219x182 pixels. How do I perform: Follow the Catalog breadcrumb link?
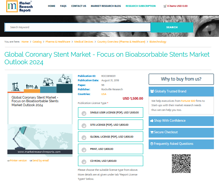37,42
